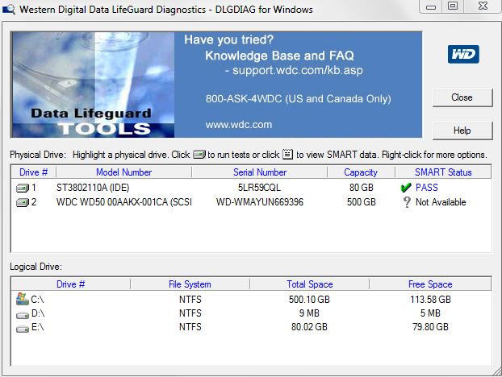
Task: Minimize the DLGDIAG window
Action: (431, 6)
